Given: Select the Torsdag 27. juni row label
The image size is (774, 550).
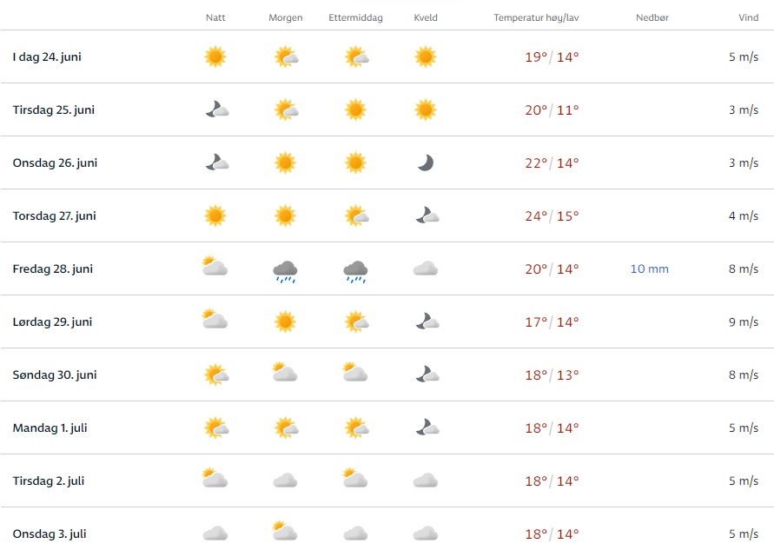Looking at the screenshot, I should [54, 215].
